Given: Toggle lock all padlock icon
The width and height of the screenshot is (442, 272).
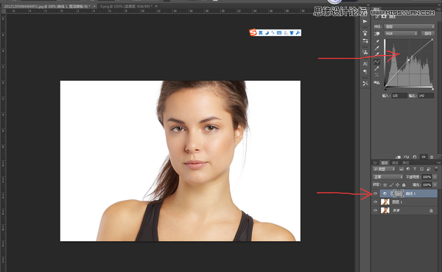Looking at the screenshot, I should tap(404, 185).
